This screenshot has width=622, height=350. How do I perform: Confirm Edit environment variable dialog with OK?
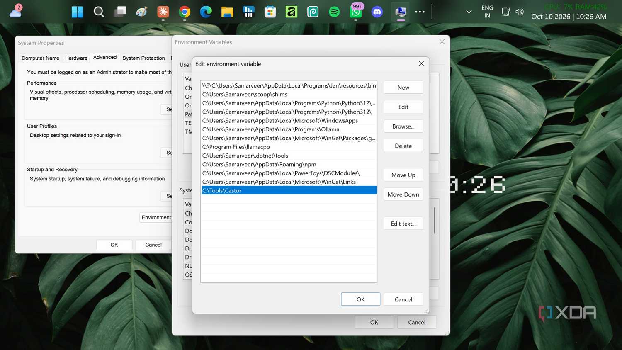tap(361, 299)
